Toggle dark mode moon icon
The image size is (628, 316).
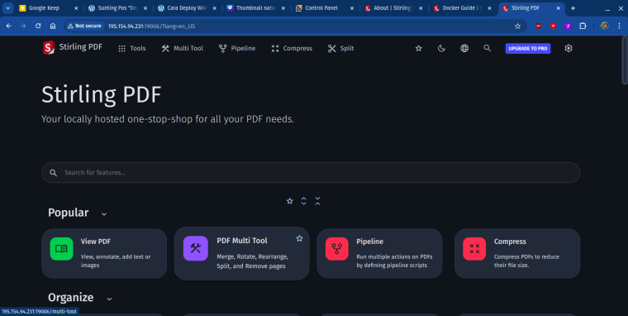click(441, 48)
